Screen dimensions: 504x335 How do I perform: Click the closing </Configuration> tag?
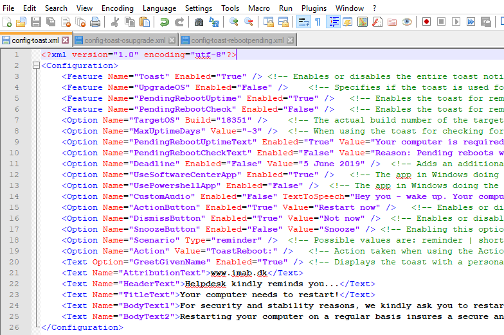click(x=82, y=327)
